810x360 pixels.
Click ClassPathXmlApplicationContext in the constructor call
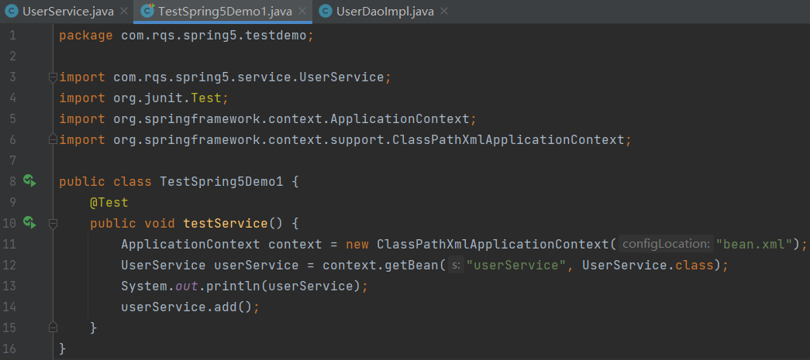tap(492, 244)
